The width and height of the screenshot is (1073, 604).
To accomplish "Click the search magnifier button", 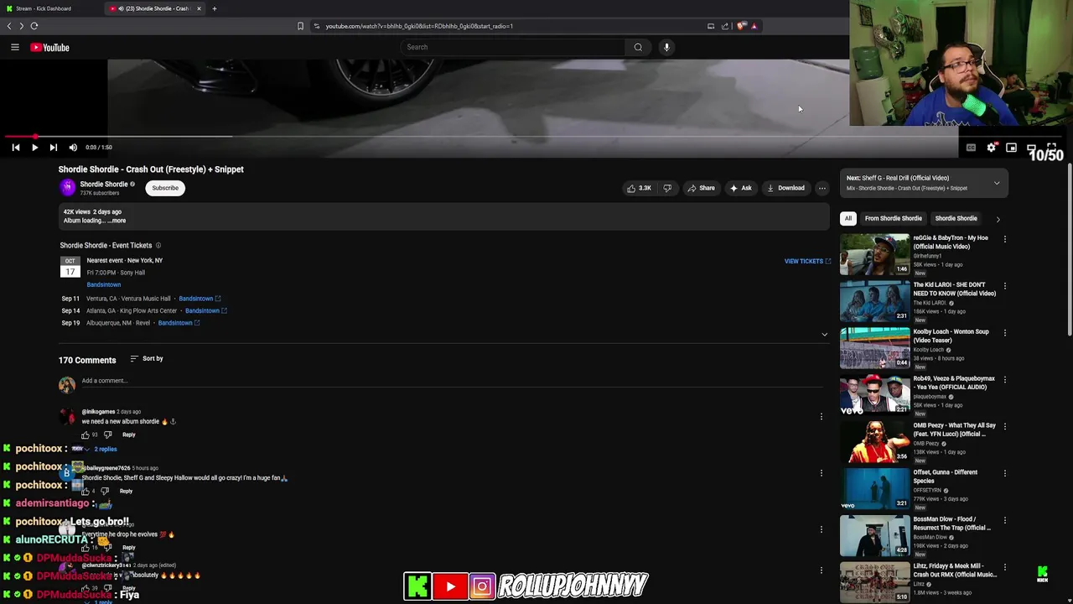I will coord(638,47).
